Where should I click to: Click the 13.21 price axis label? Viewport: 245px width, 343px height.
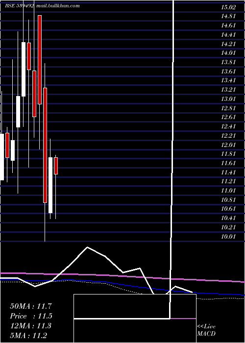point(228,90)
